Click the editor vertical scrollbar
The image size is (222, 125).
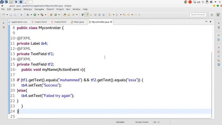point(212,85)
